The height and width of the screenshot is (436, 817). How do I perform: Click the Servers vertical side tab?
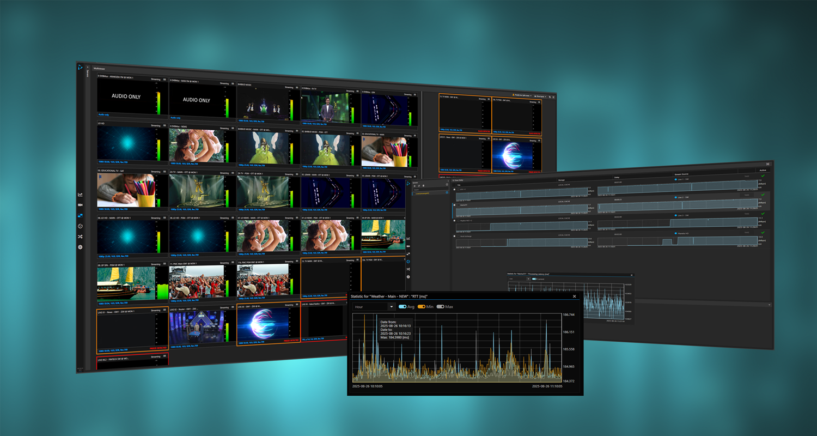(87, 74)
